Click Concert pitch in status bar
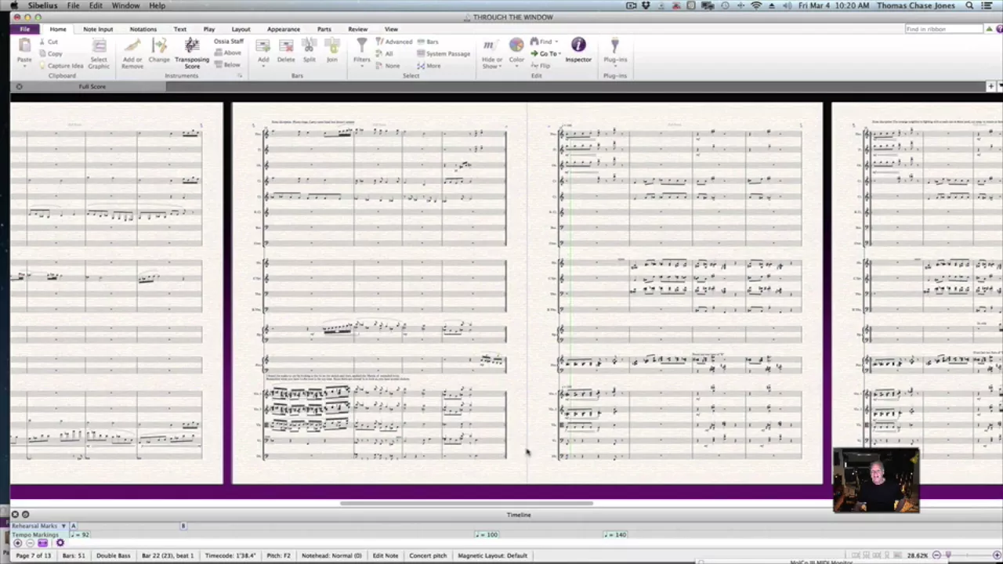Image resolution: width=1003 pixels, height=564 pixels. (x=428, y=555)
